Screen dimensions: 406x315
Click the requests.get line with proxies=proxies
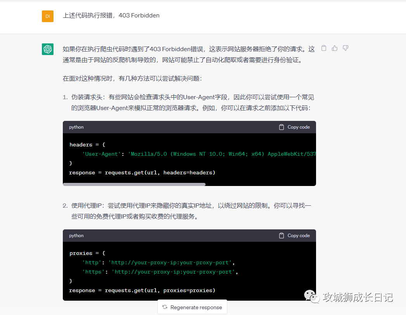tap(142, 290)
